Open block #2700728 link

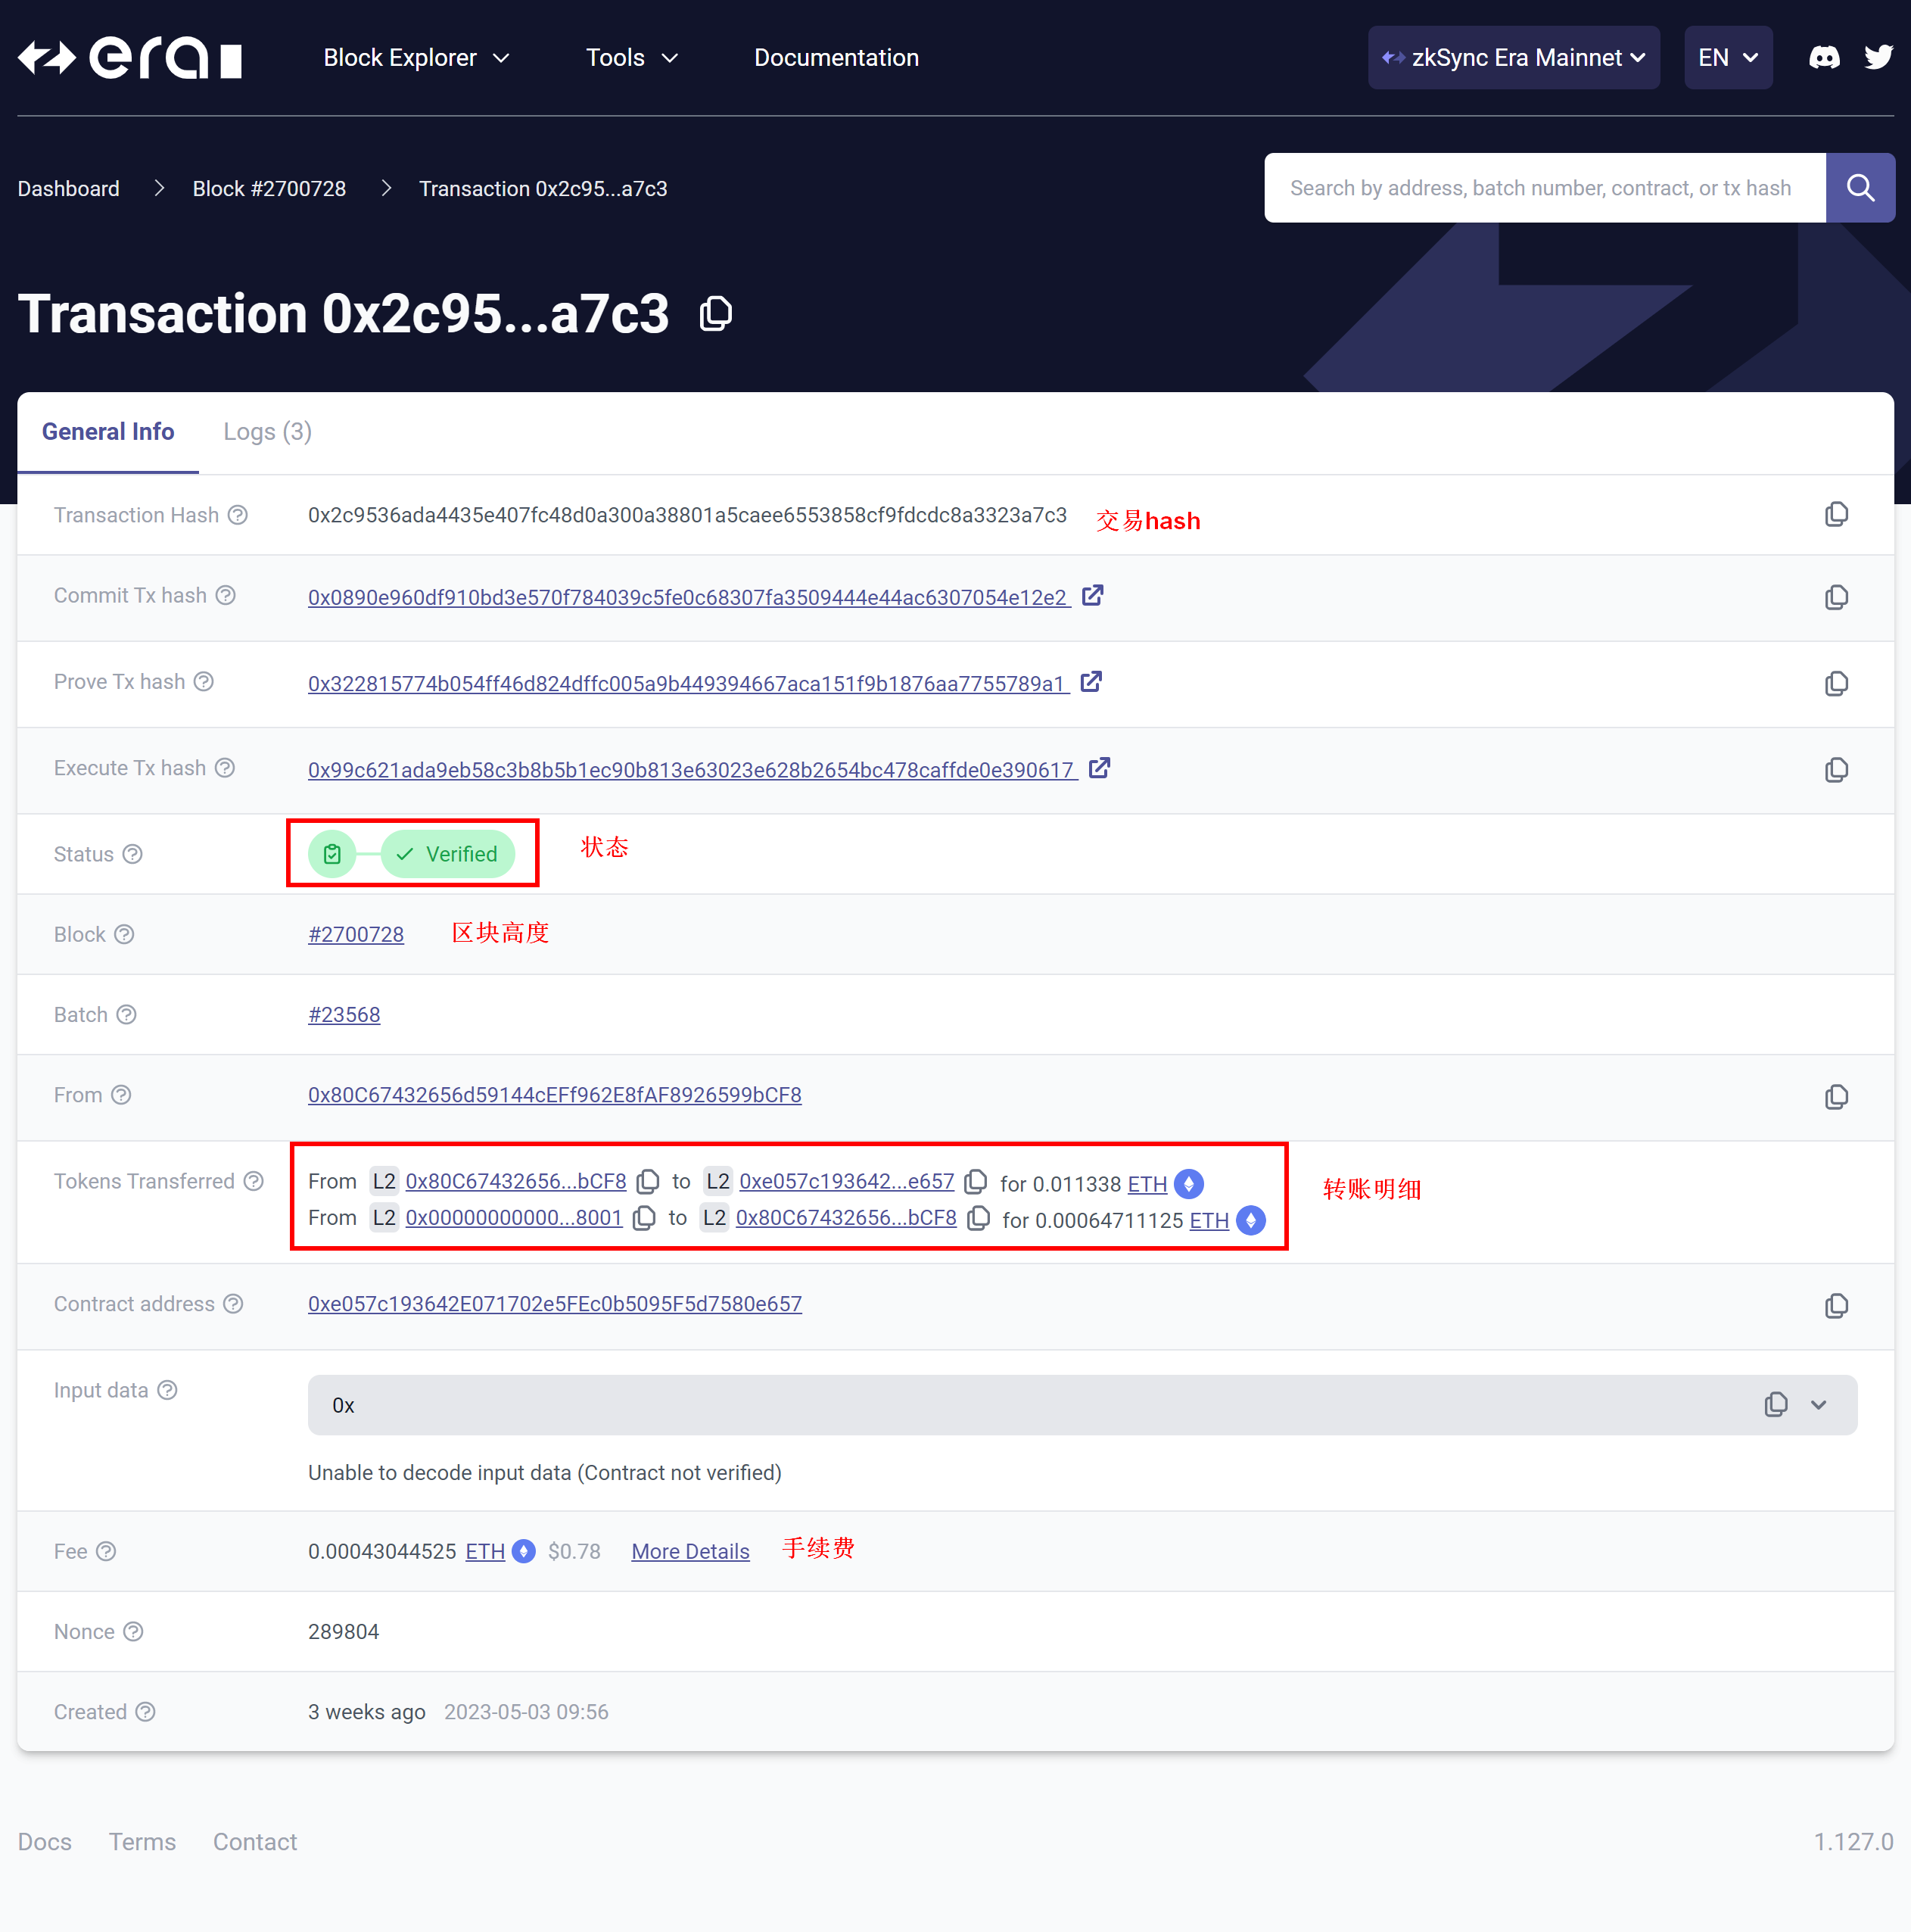point(356,935)
